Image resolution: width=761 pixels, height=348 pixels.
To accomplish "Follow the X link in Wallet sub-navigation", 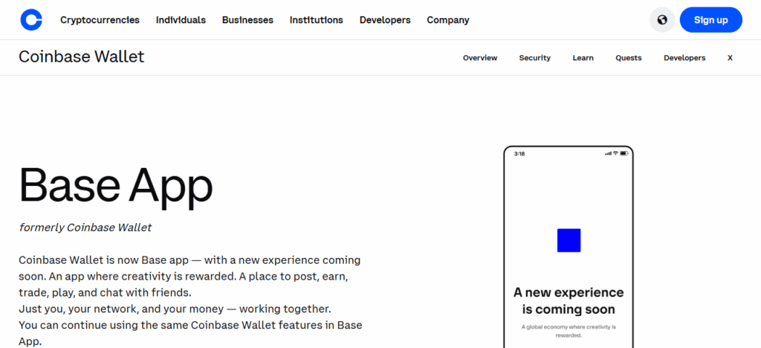I will [730, 58].
